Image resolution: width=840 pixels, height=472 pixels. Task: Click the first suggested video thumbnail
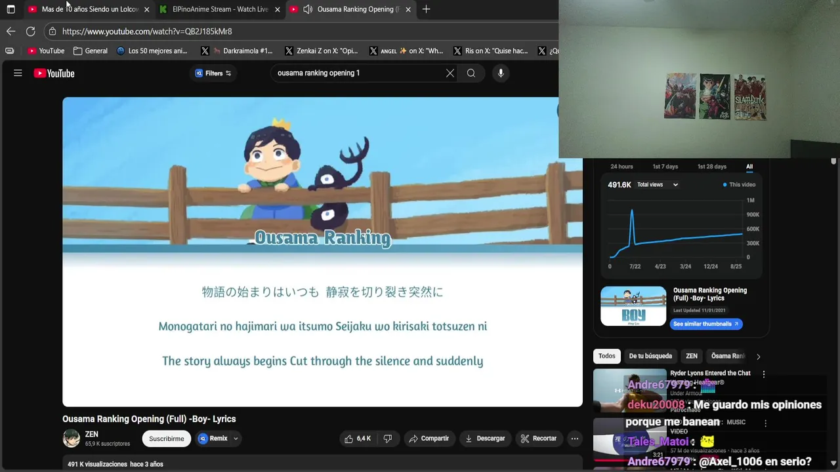[629, 390]
